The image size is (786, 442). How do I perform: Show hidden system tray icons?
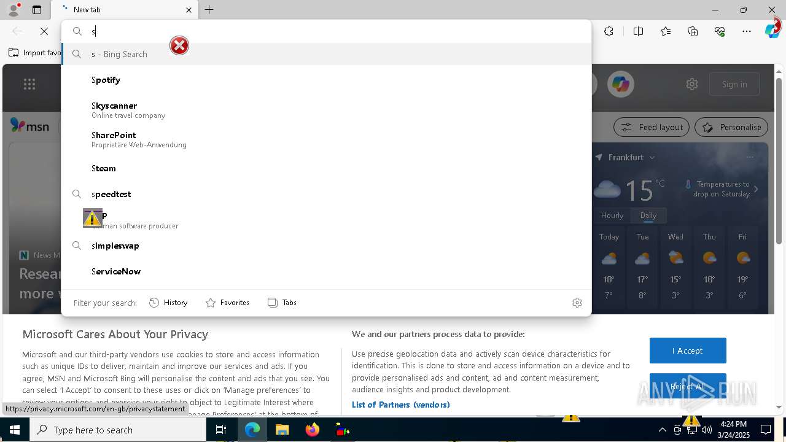(662, 430)
